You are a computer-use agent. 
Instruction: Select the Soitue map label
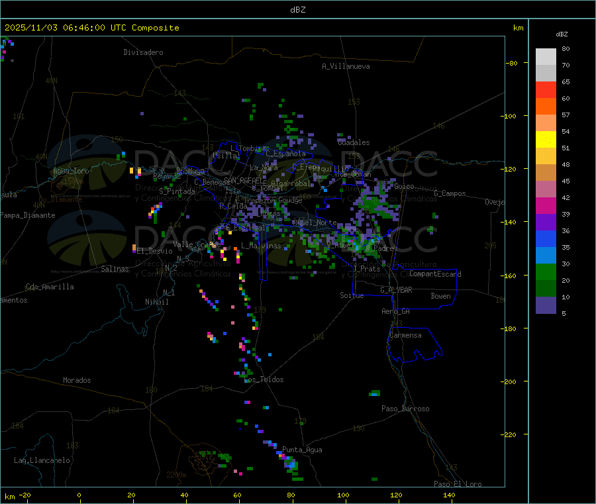click(x=352, y=295)
